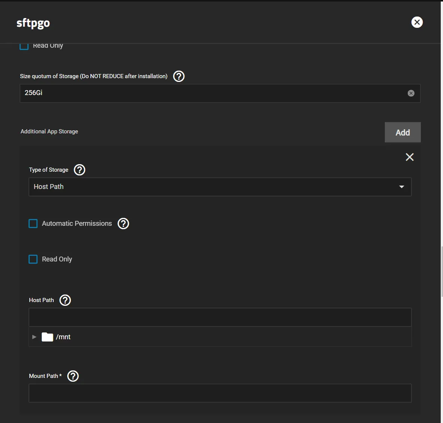Open the Type of Storage dropdown

tap(220, 187)
